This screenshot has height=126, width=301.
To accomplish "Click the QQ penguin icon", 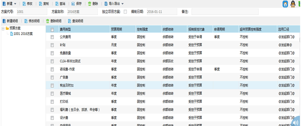I will coord(293,4).
